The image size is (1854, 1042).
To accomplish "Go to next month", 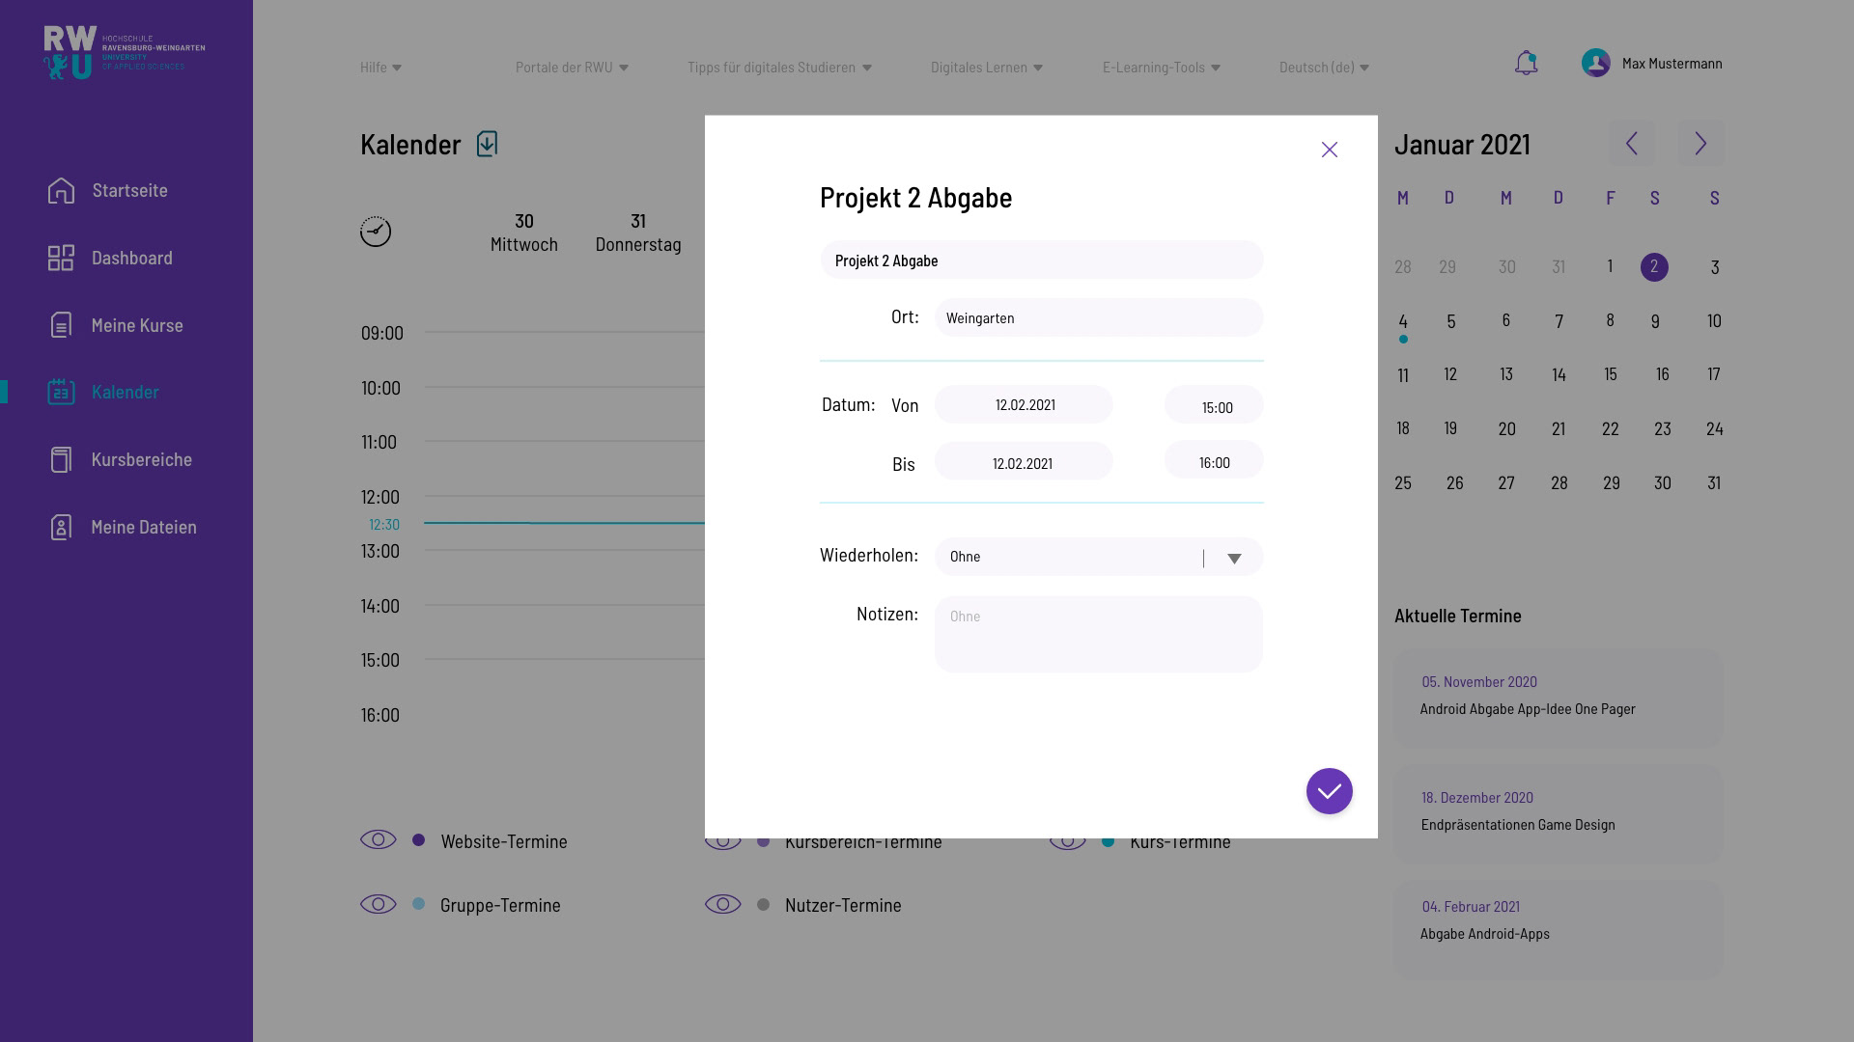I will [1700, 144].
